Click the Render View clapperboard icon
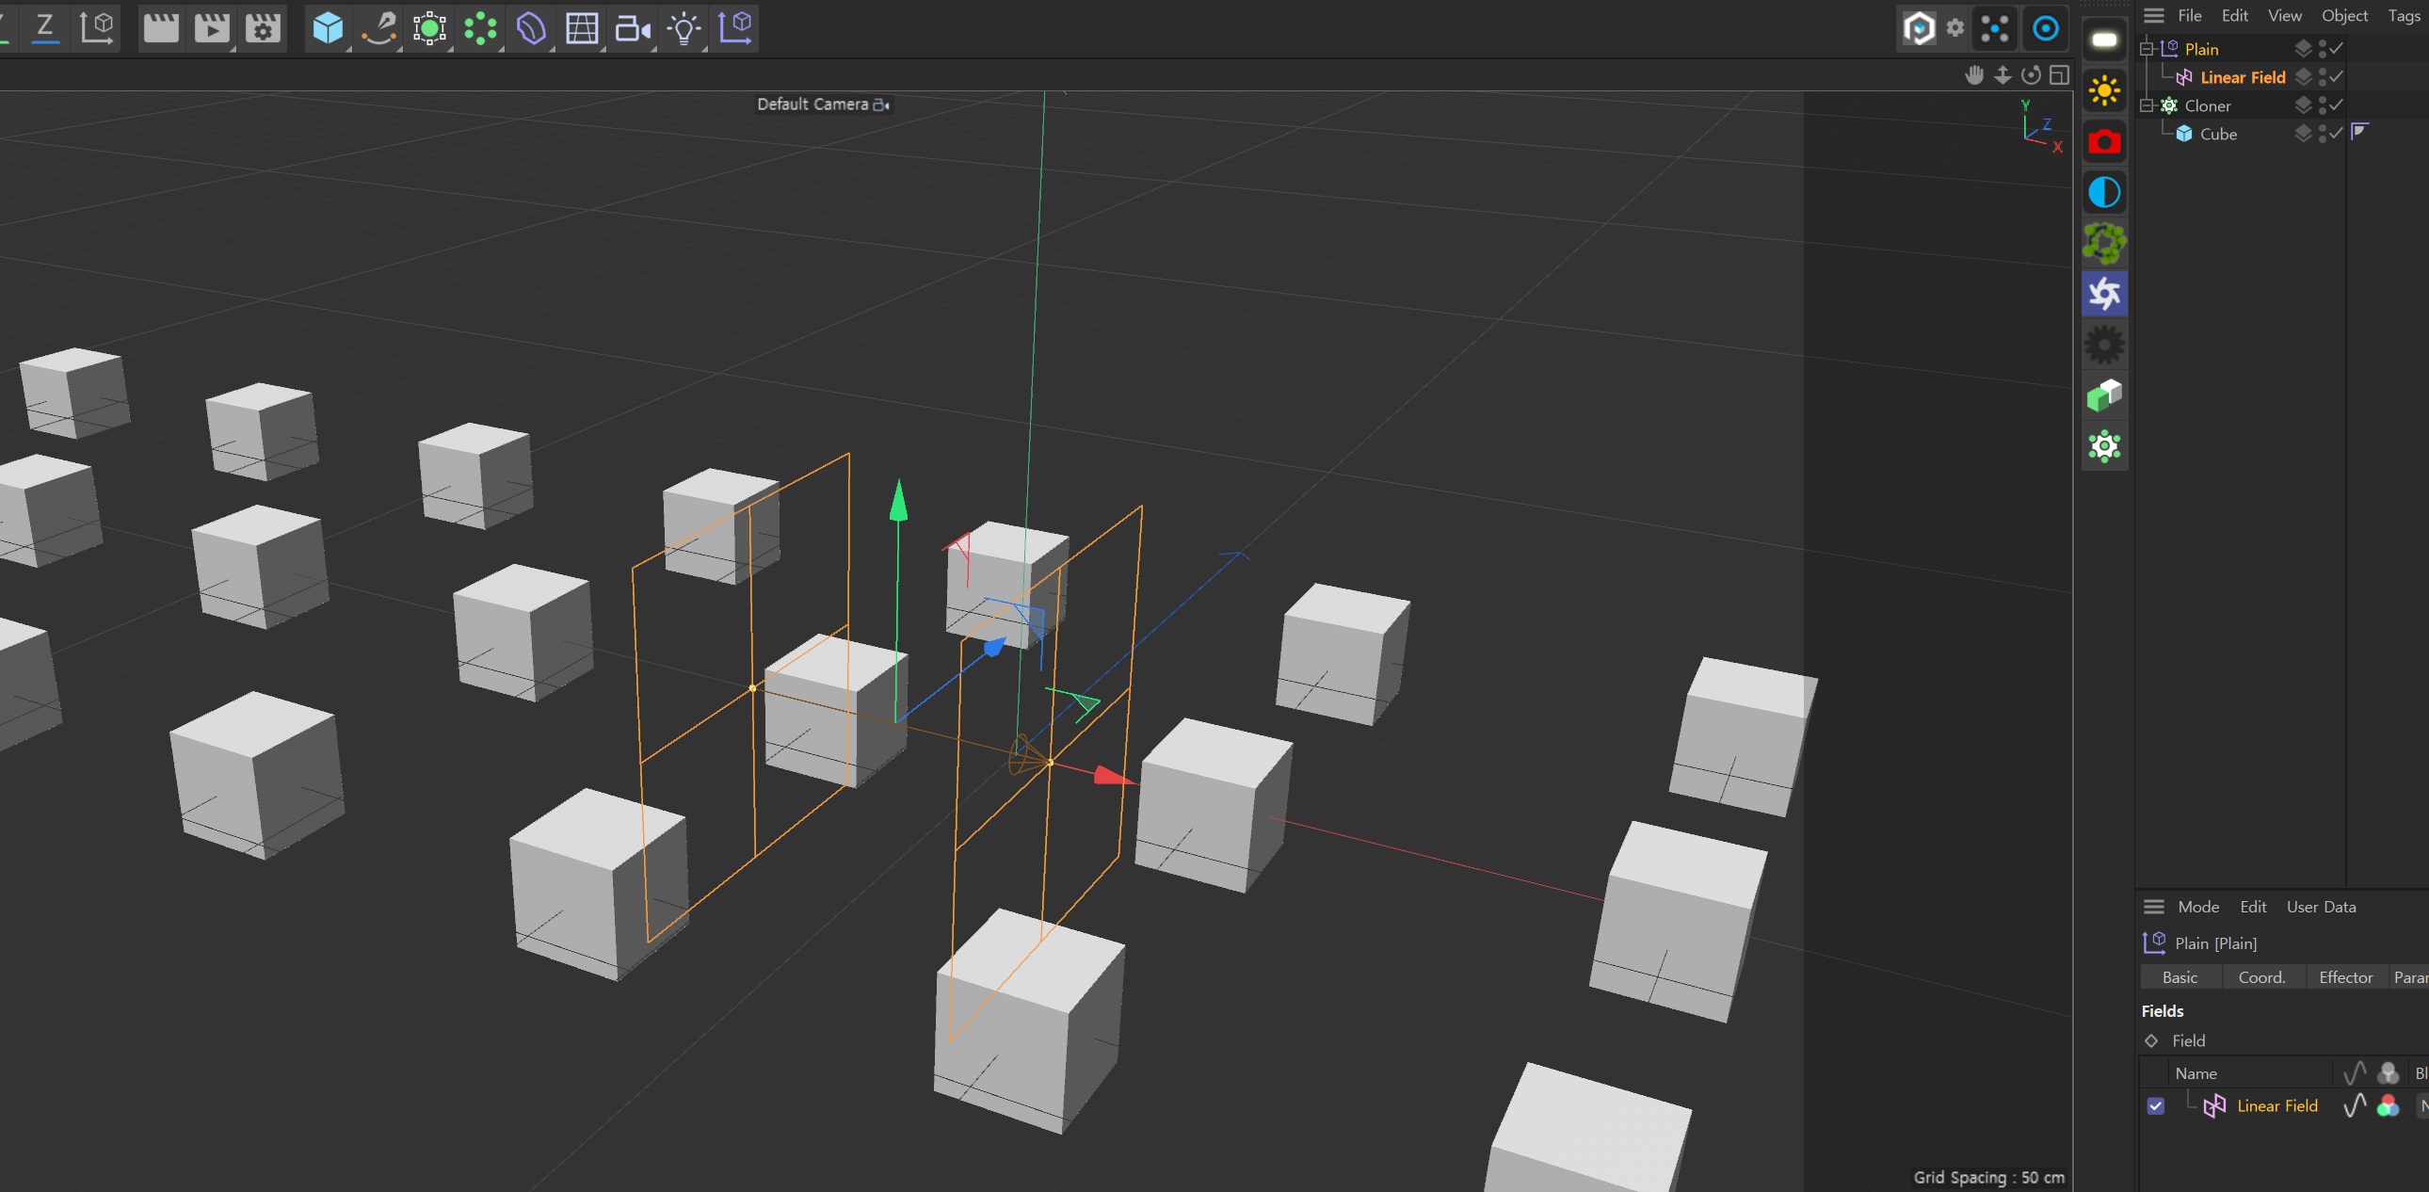2429x1192 pixels. click(160, 28)
